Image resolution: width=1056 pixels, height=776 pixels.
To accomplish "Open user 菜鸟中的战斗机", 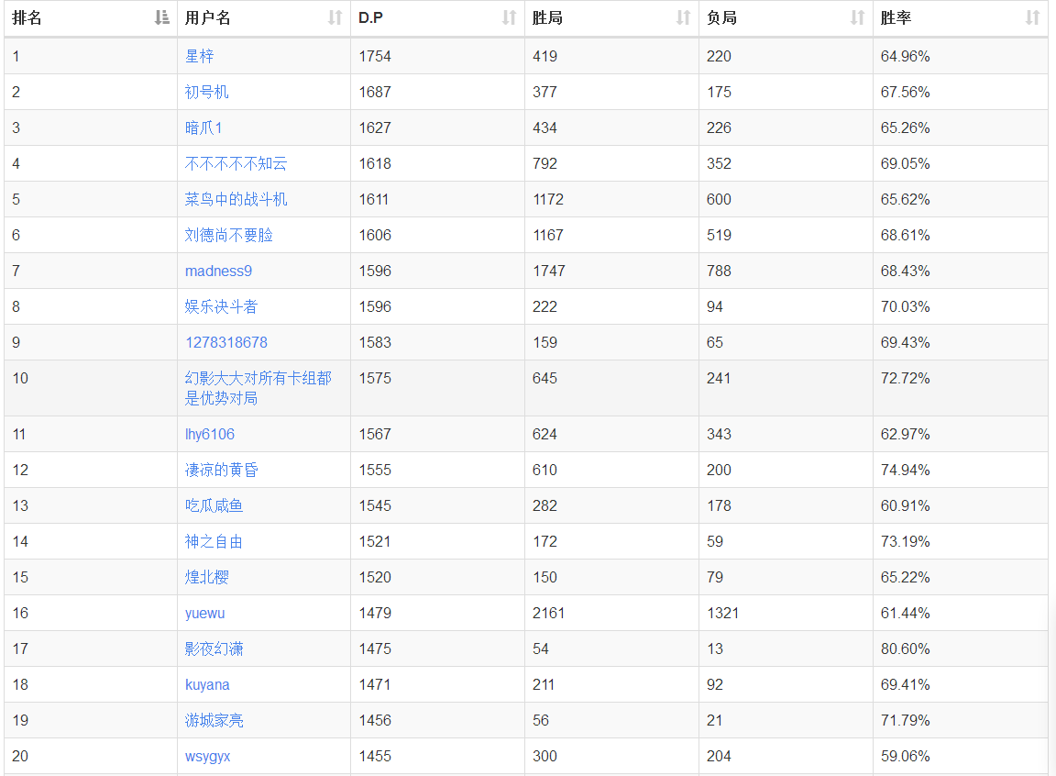I will click(236, 199).
